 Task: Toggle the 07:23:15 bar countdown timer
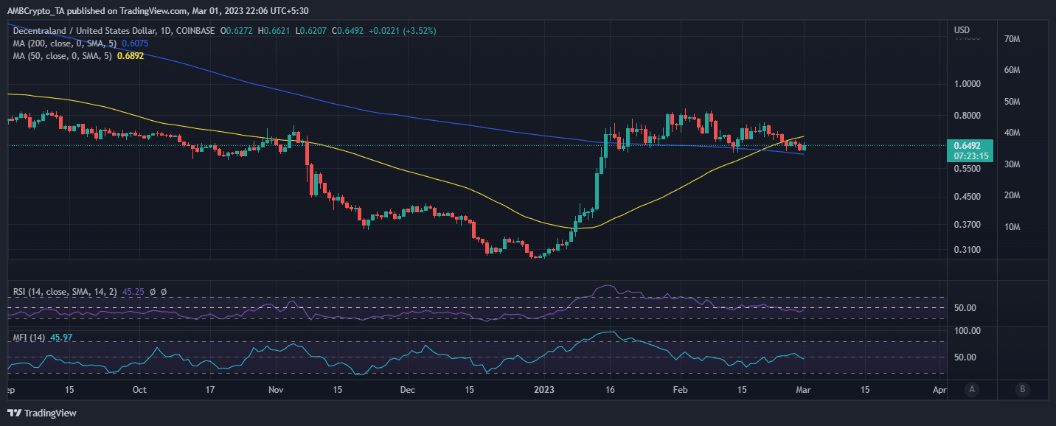(970, 156)
